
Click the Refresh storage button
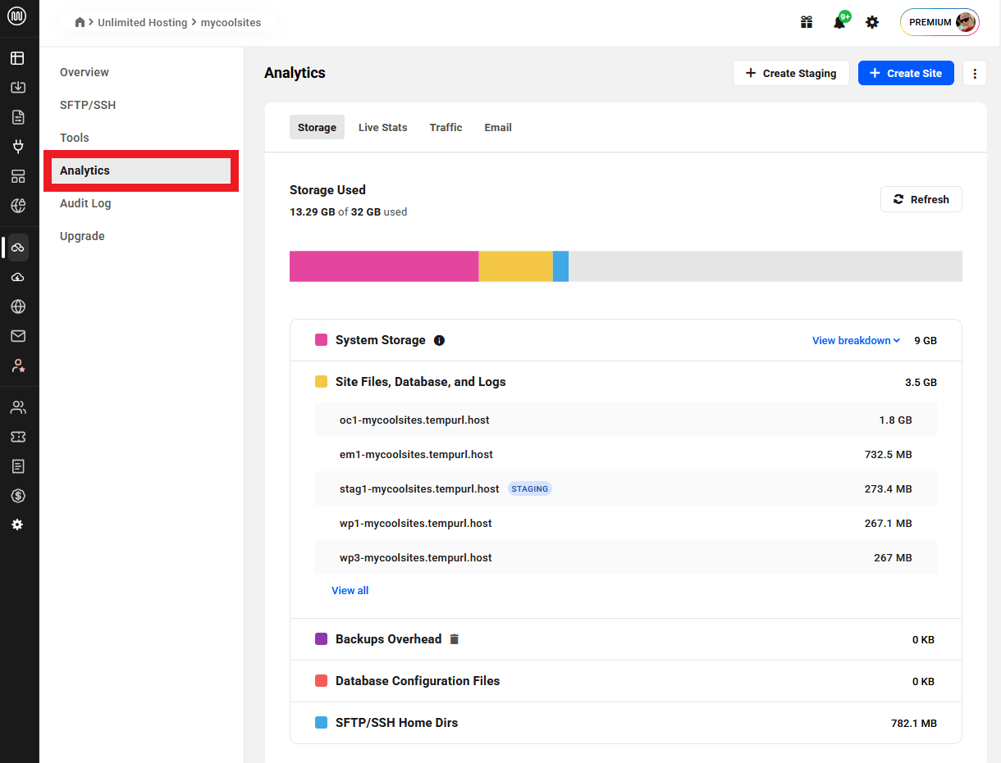coord(921,199)
